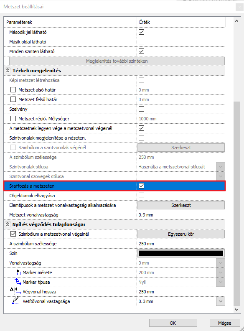Enable Metszet alsó határ checkbox
Image resolution: width=244 pixels, height=331 pixels.
coord(13,90)
